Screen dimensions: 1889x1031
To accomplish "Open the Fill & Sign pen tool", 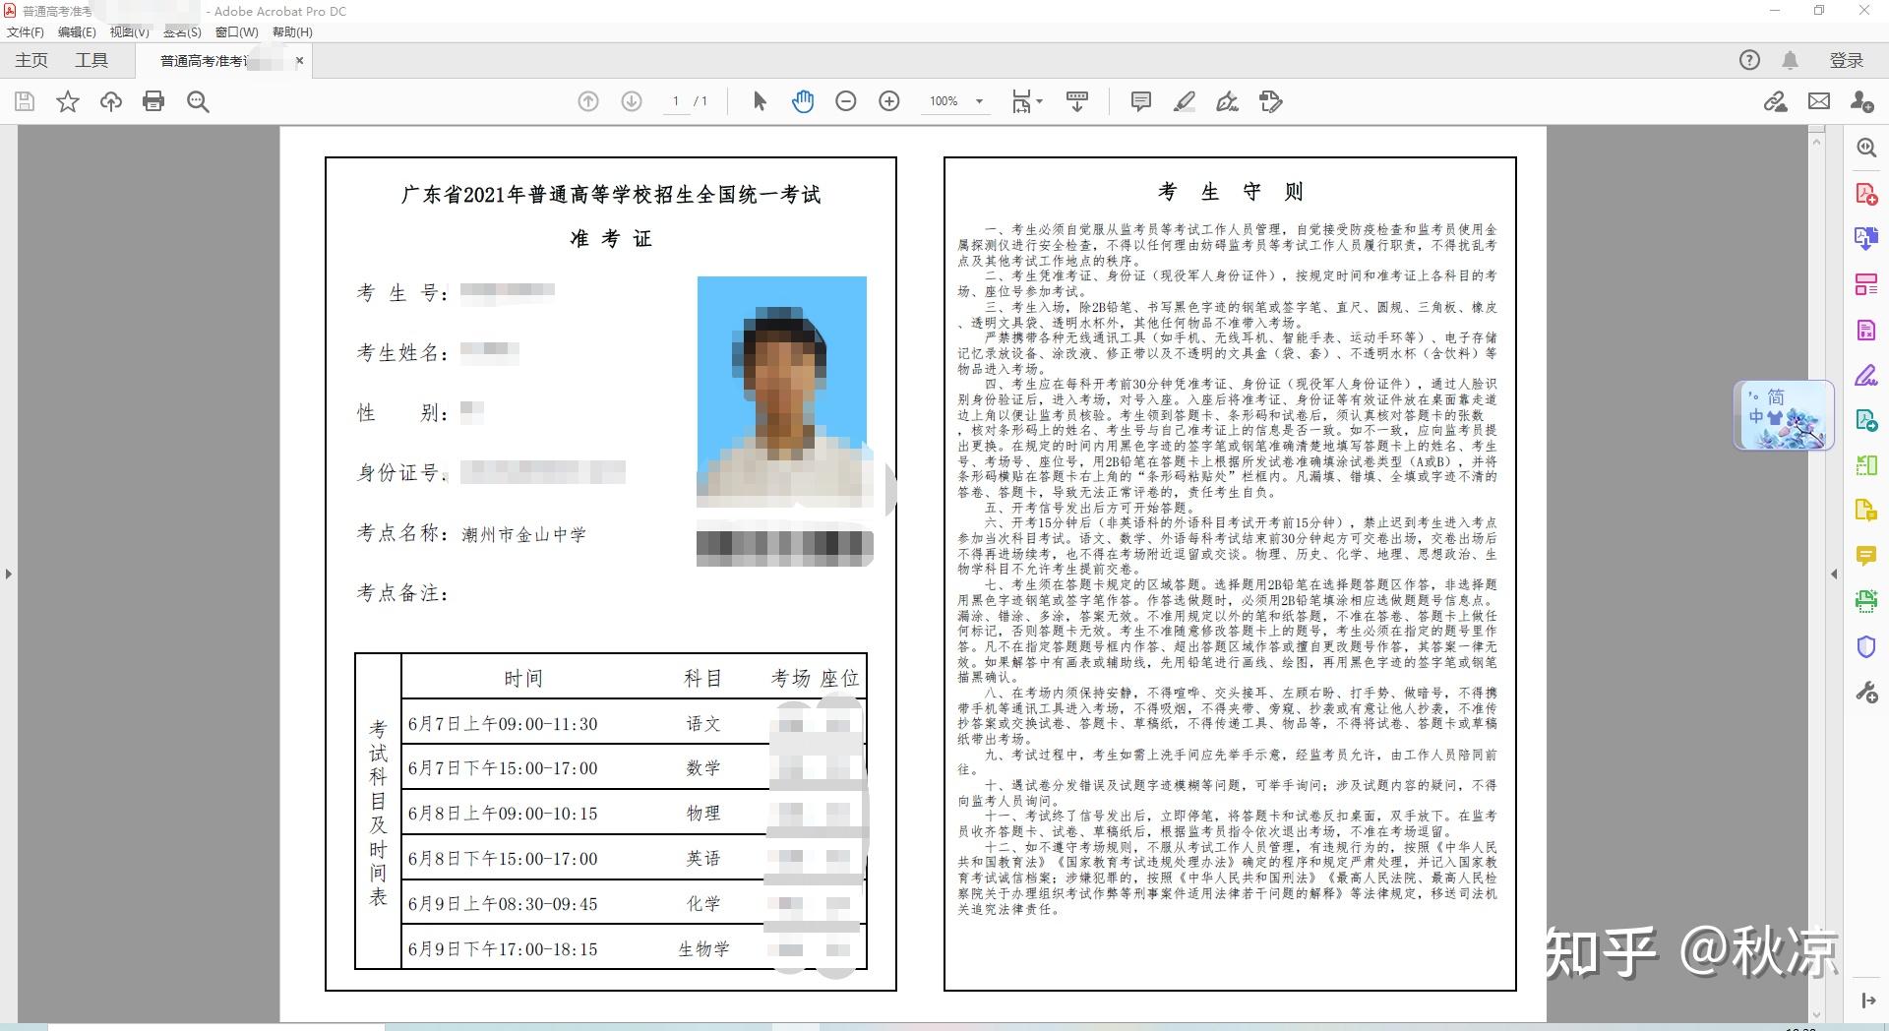I will point(1226,101).
